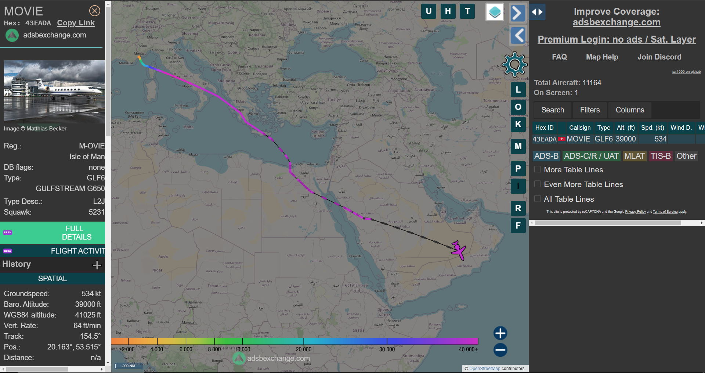Image resolution: width=705 pixels, height=373 pixels.
Task: Click the Copy Link link
Action: 76,23
